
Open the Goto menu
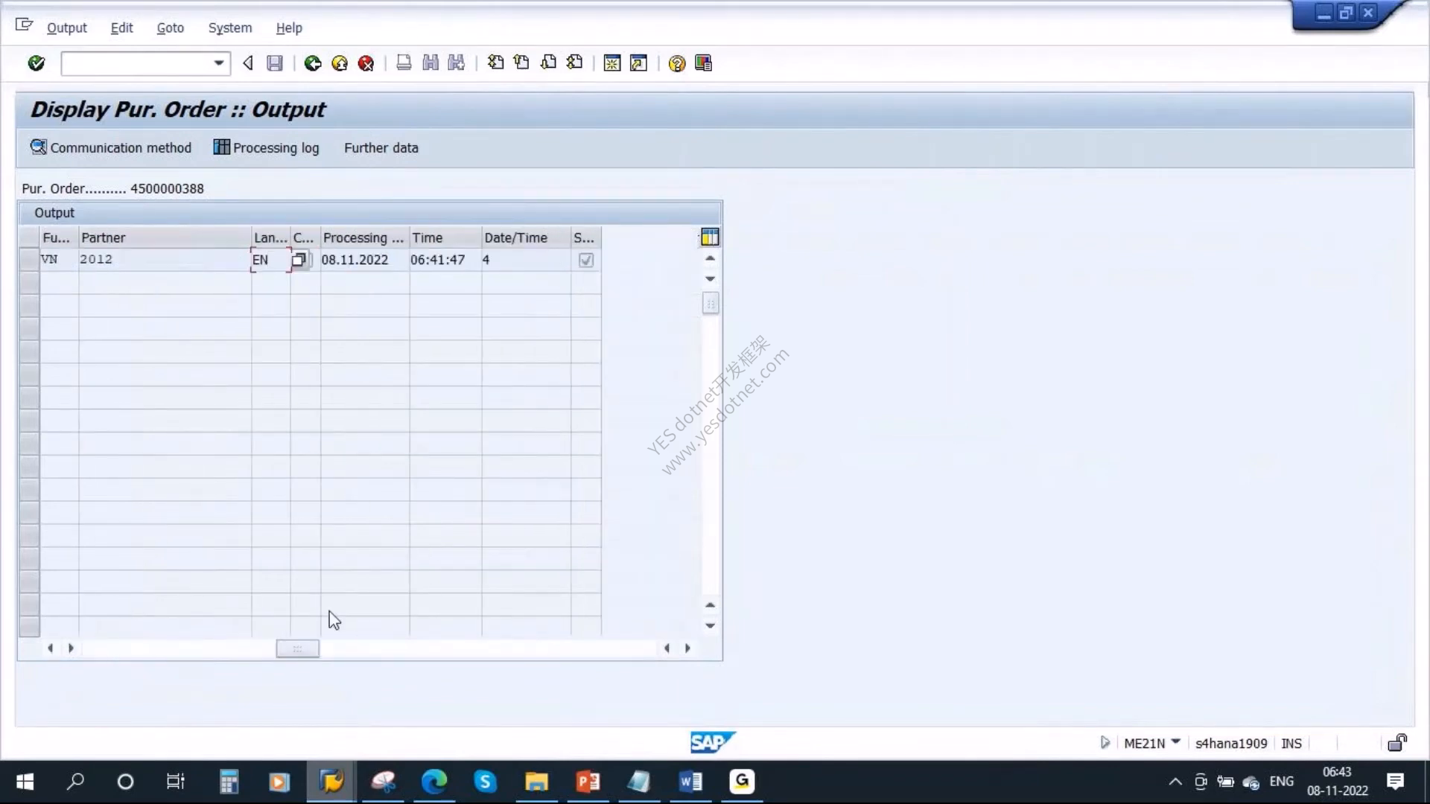coord(170,28)
